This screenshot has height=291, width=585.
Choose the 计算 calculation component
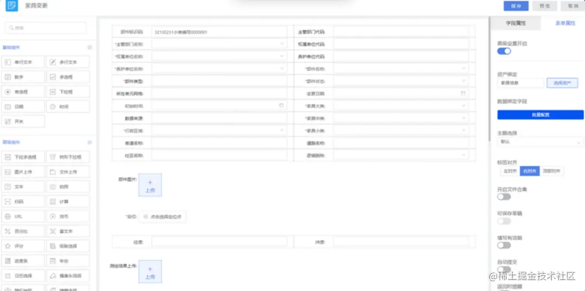click(68, 202)
